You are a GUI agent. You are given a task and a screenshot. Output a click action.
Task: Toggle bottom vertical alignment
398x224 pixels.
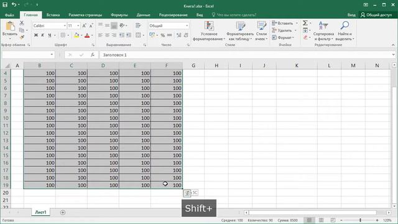pos(114,26)
